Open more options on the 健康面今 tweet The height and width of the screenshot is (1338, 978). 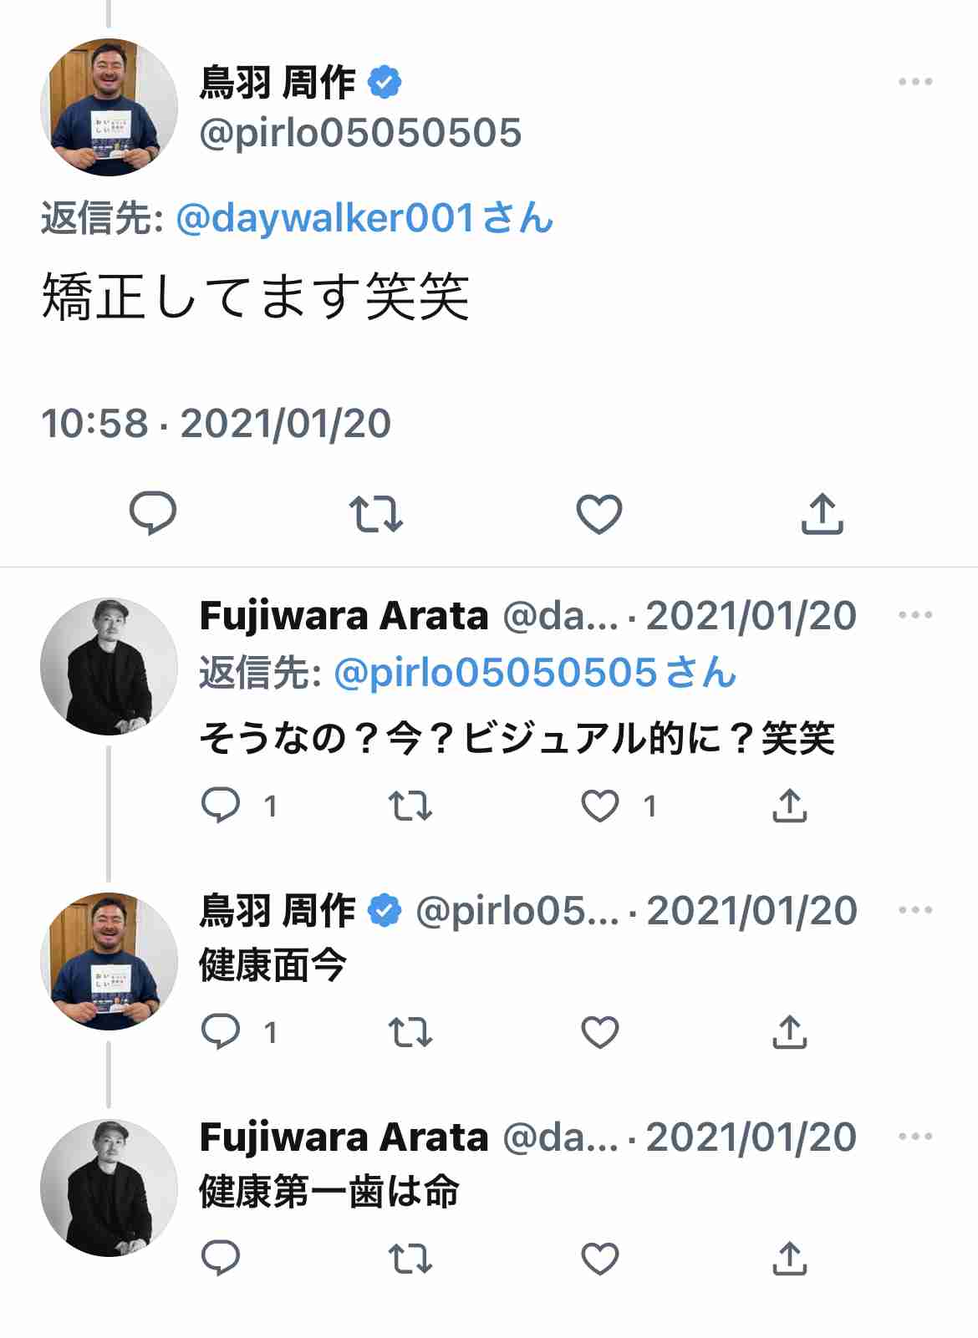click(x=915, y=910)
